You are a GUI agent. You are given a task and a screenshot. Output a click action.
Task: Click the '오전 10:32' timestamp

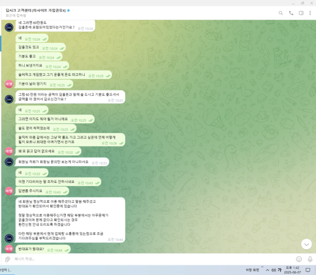[65, 152]
